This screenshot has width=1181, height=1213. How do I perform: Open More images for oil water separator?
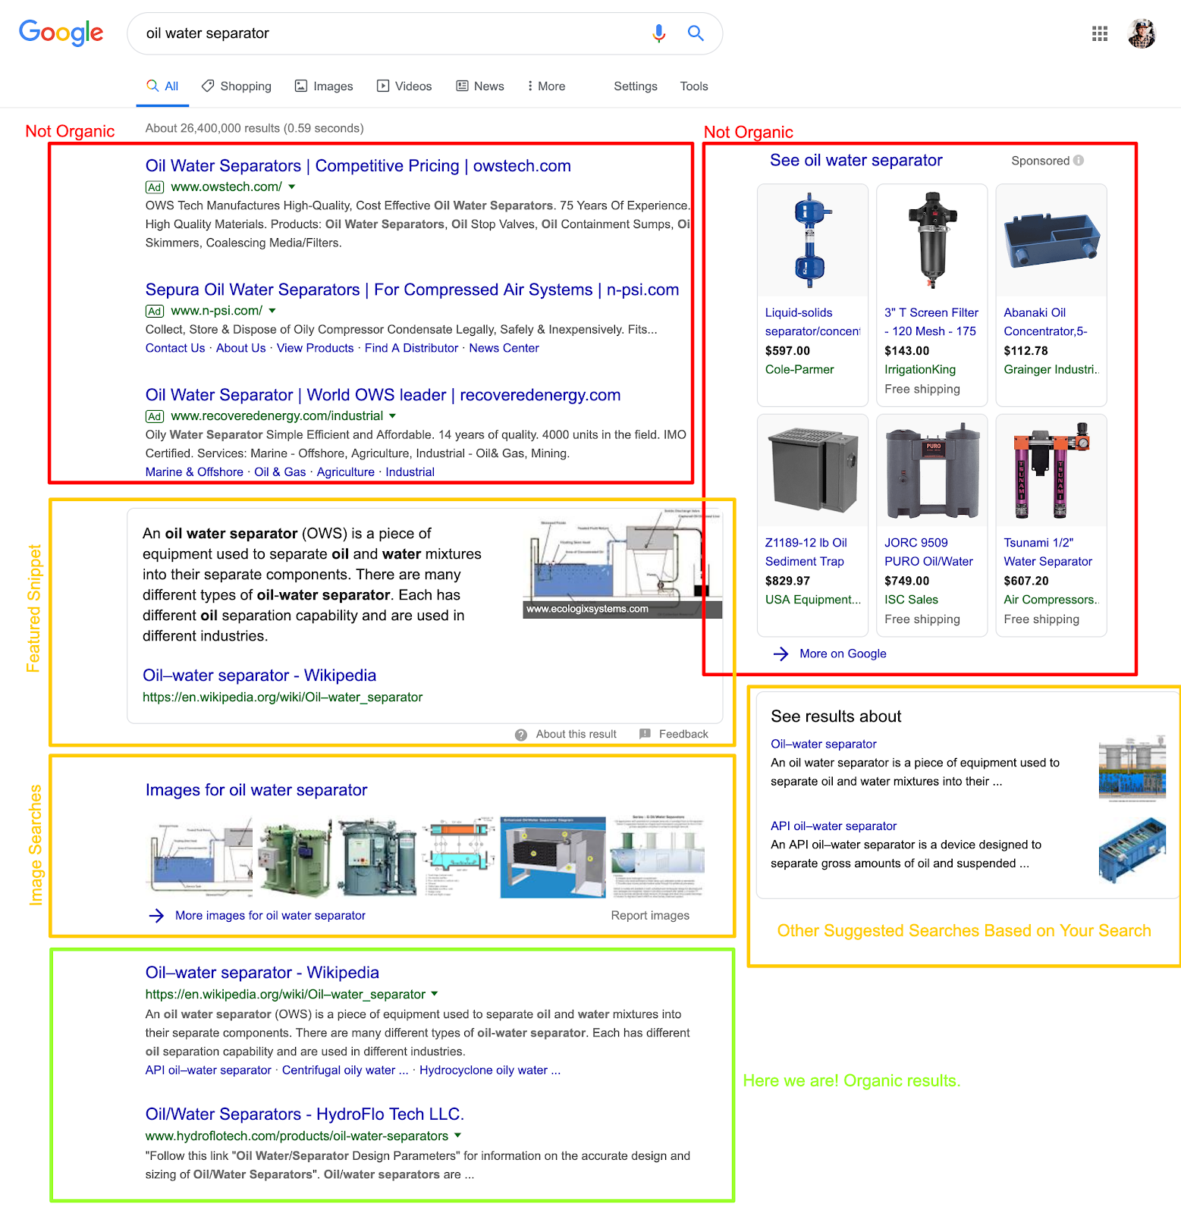[270, 916]
